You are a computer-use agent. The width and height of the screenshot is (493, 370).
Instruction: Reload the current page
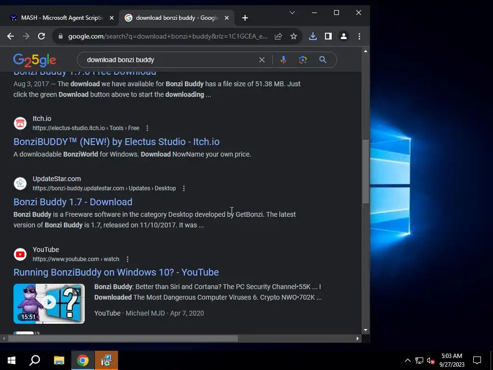click(41, 36)
